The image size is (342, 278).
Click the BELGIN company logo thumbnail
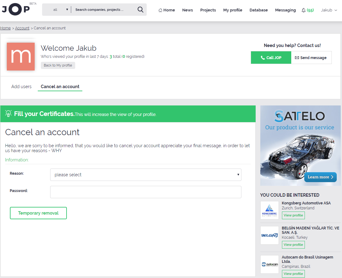[269, 235]
